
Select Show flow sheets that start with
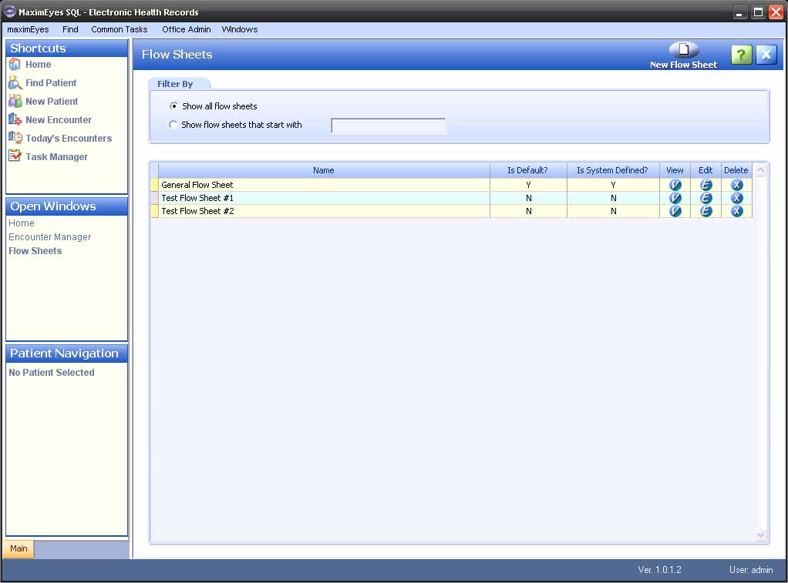click(x=173, y=125)
